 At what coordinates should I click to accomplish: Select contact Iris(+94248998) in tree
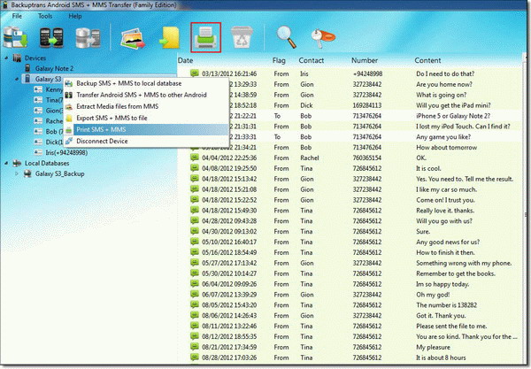(66, 153)
